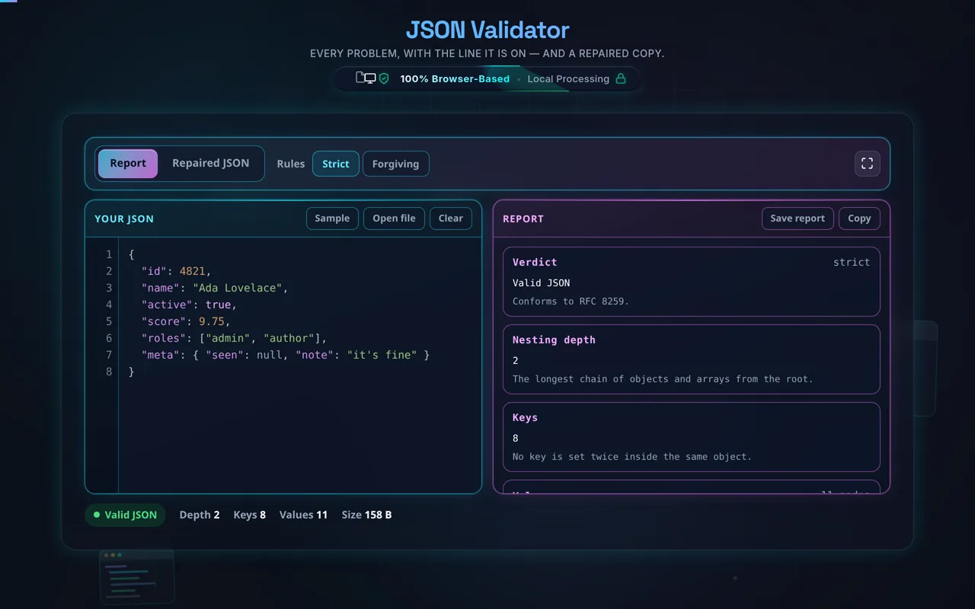975x609 pixels.
Task: Click the Keys card in the report
Action: click(x=692, y=437)
